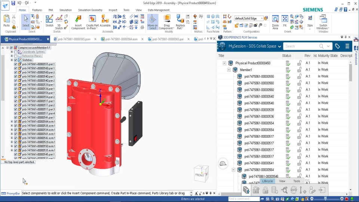Switch to the PMI ribbon tab
This screenshot has height=202, width=359.
click(x=50, y=10)
